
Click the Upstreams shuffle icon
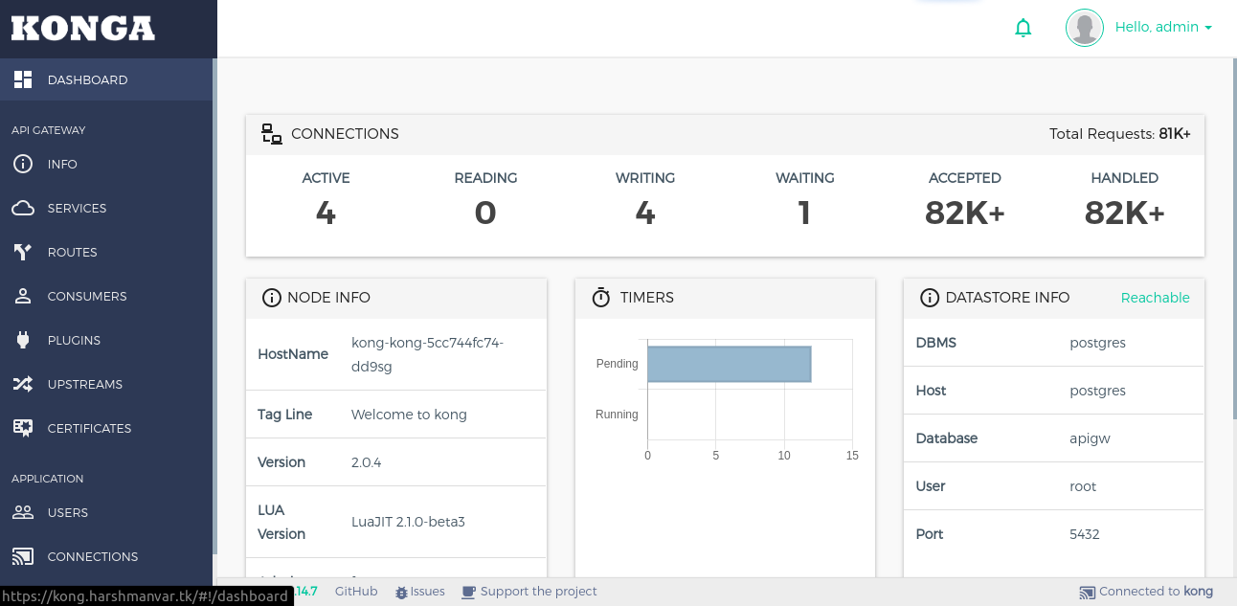23,384
